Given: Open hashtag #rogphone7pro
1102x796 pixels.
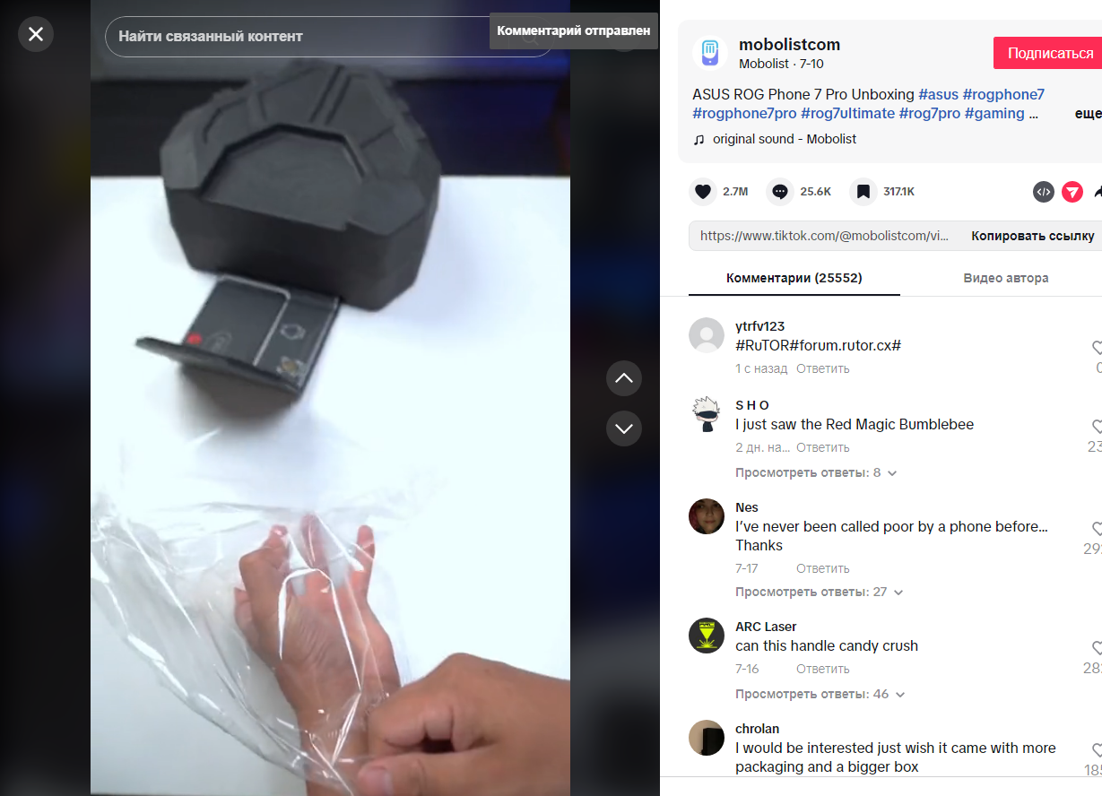Looking at the screenshot, I should pos(744,113).
